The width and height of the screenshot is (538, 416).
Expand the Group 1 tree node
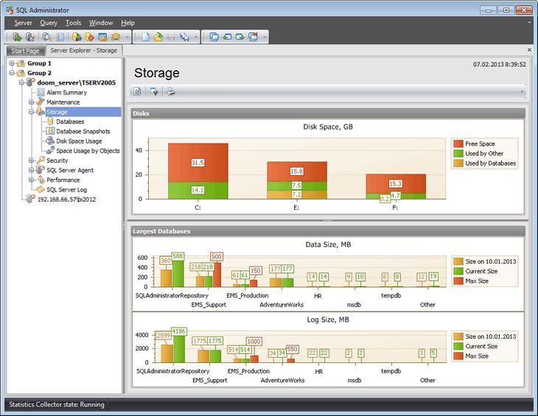(12, 64)
